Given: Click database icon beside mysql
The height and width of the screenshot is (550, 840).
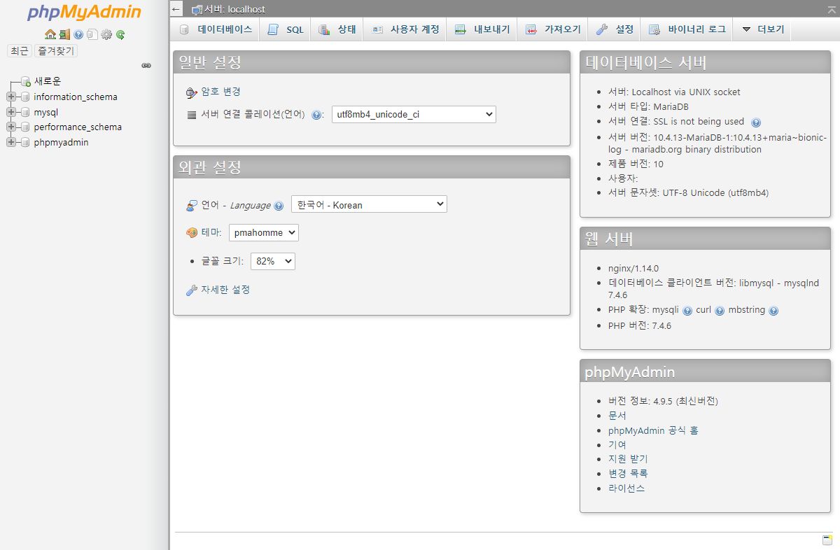Looking at the screenshot, I should [x=26, y=112].
